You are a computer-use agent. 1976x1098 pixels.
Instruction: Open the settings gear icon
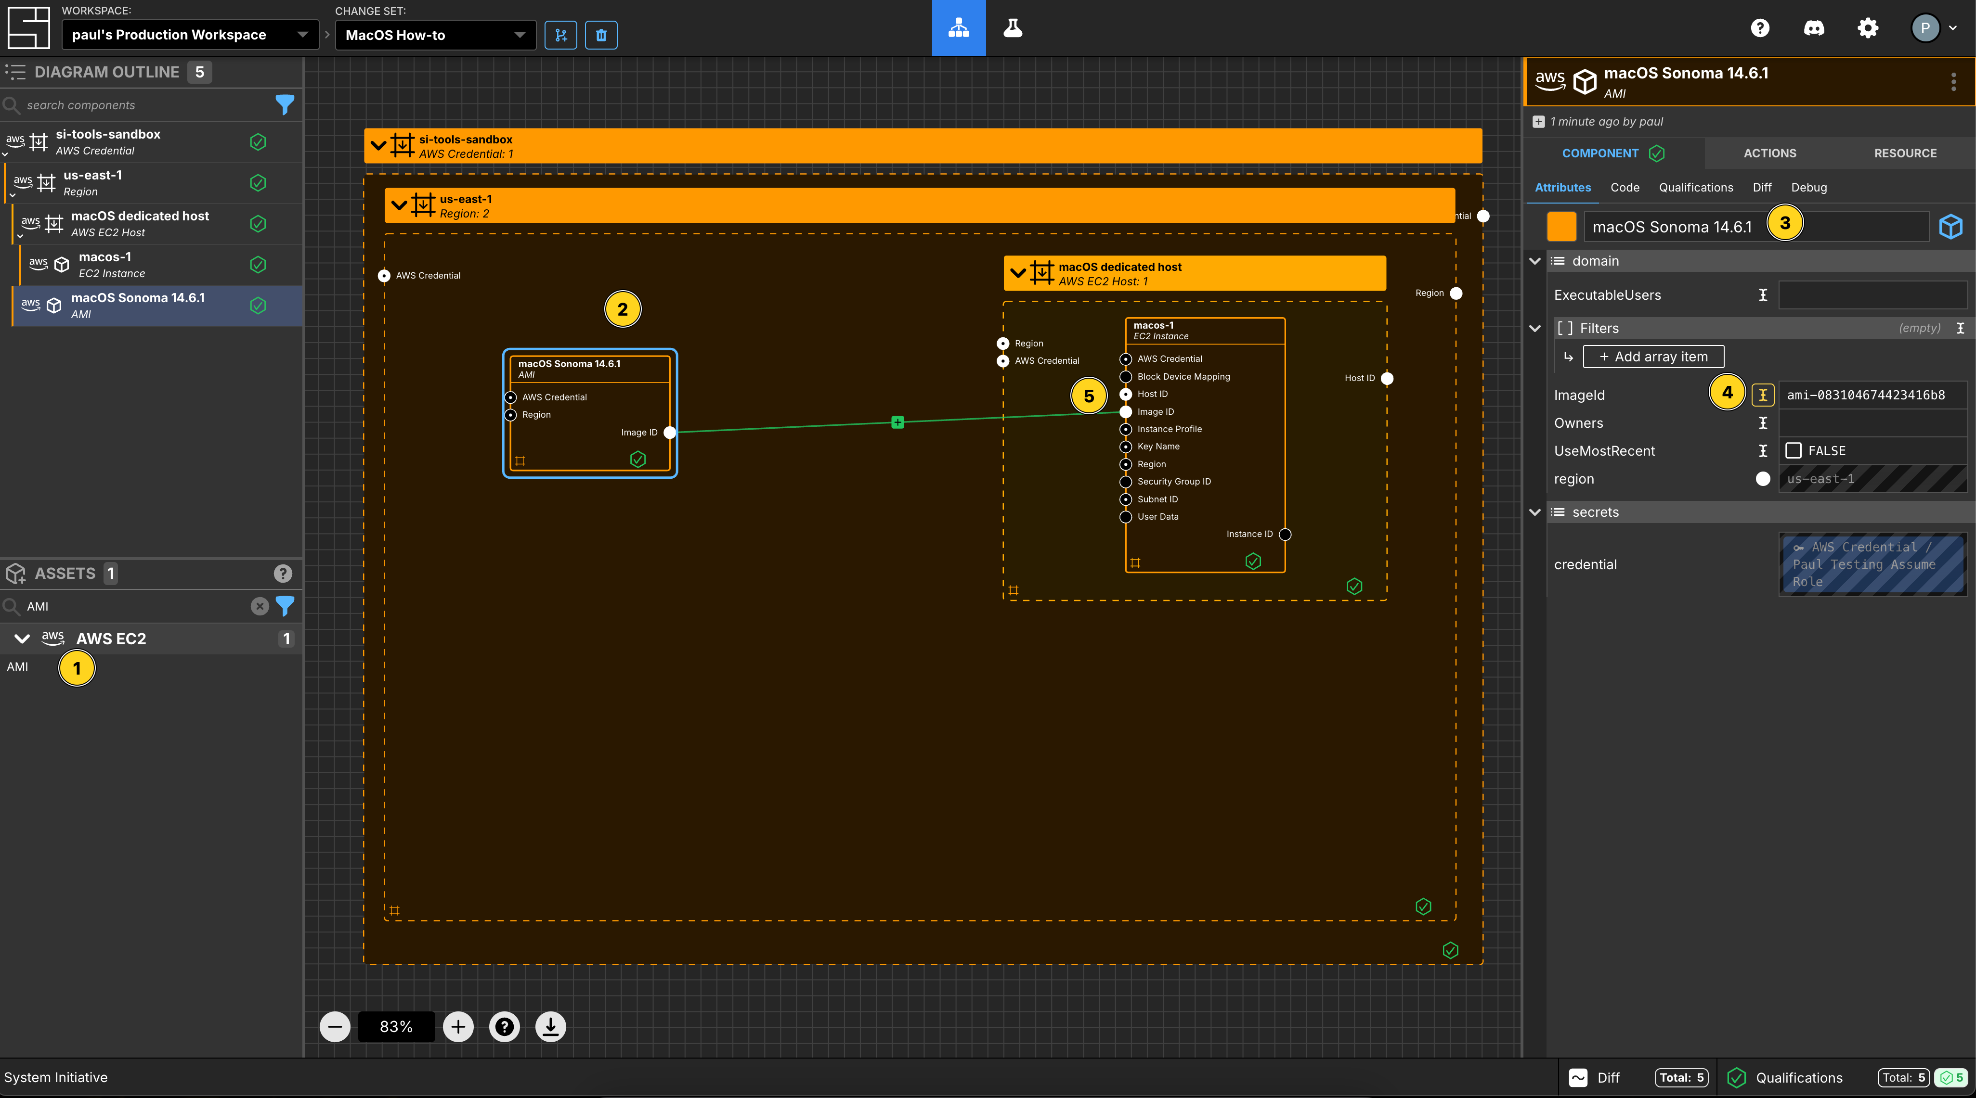coord(1868,28)
